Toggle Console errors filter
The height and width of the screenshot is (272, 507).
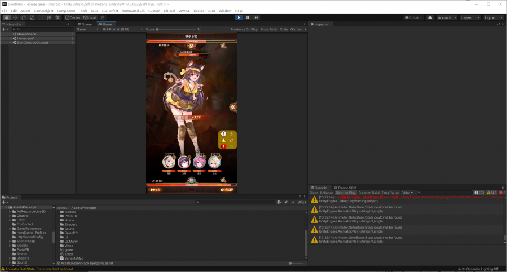[x=502, y=193]
